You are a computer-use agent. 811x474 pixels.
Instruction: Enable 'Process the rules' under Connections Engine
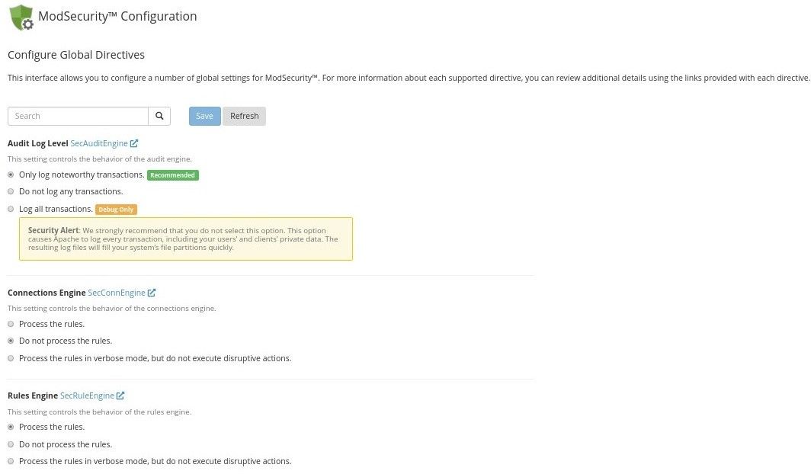tap(11, 324)
